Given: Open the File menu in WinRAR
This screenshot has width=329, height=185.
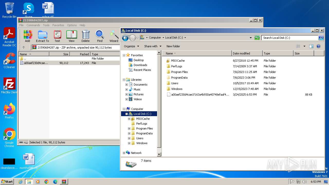Looking at the screenshot, I should coord(21,25).
